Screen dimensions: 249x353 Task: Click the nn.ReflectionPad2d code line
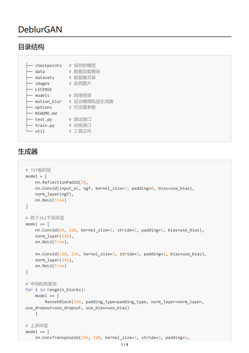pyautogui.click(x=61, y=182)
